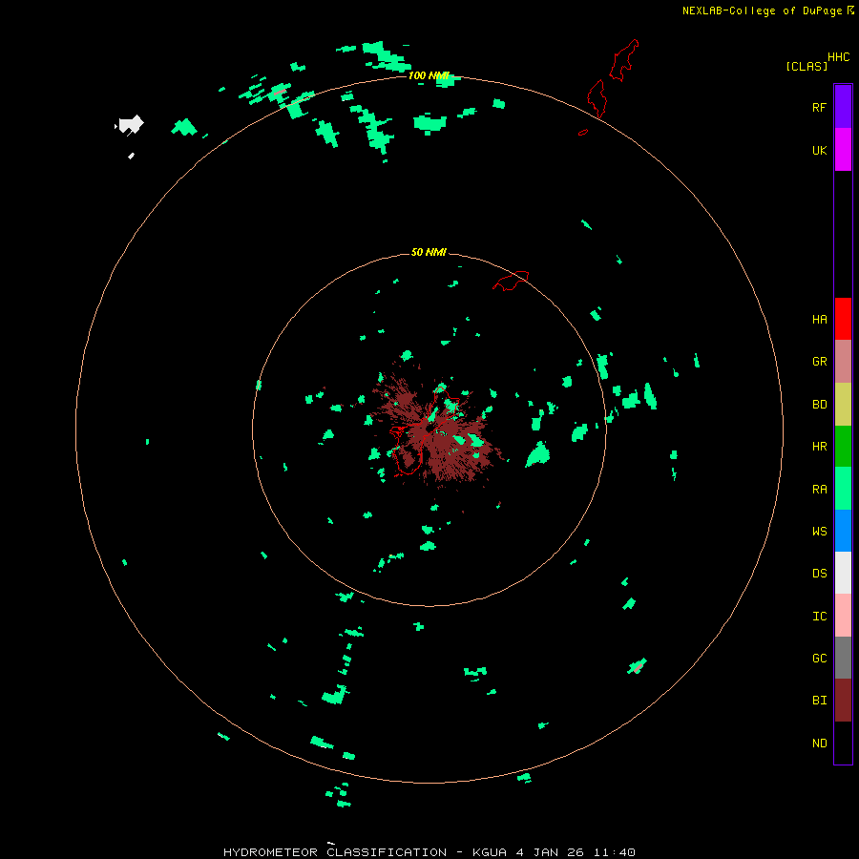Click the WS blue legend swatch

coord(843,531)
